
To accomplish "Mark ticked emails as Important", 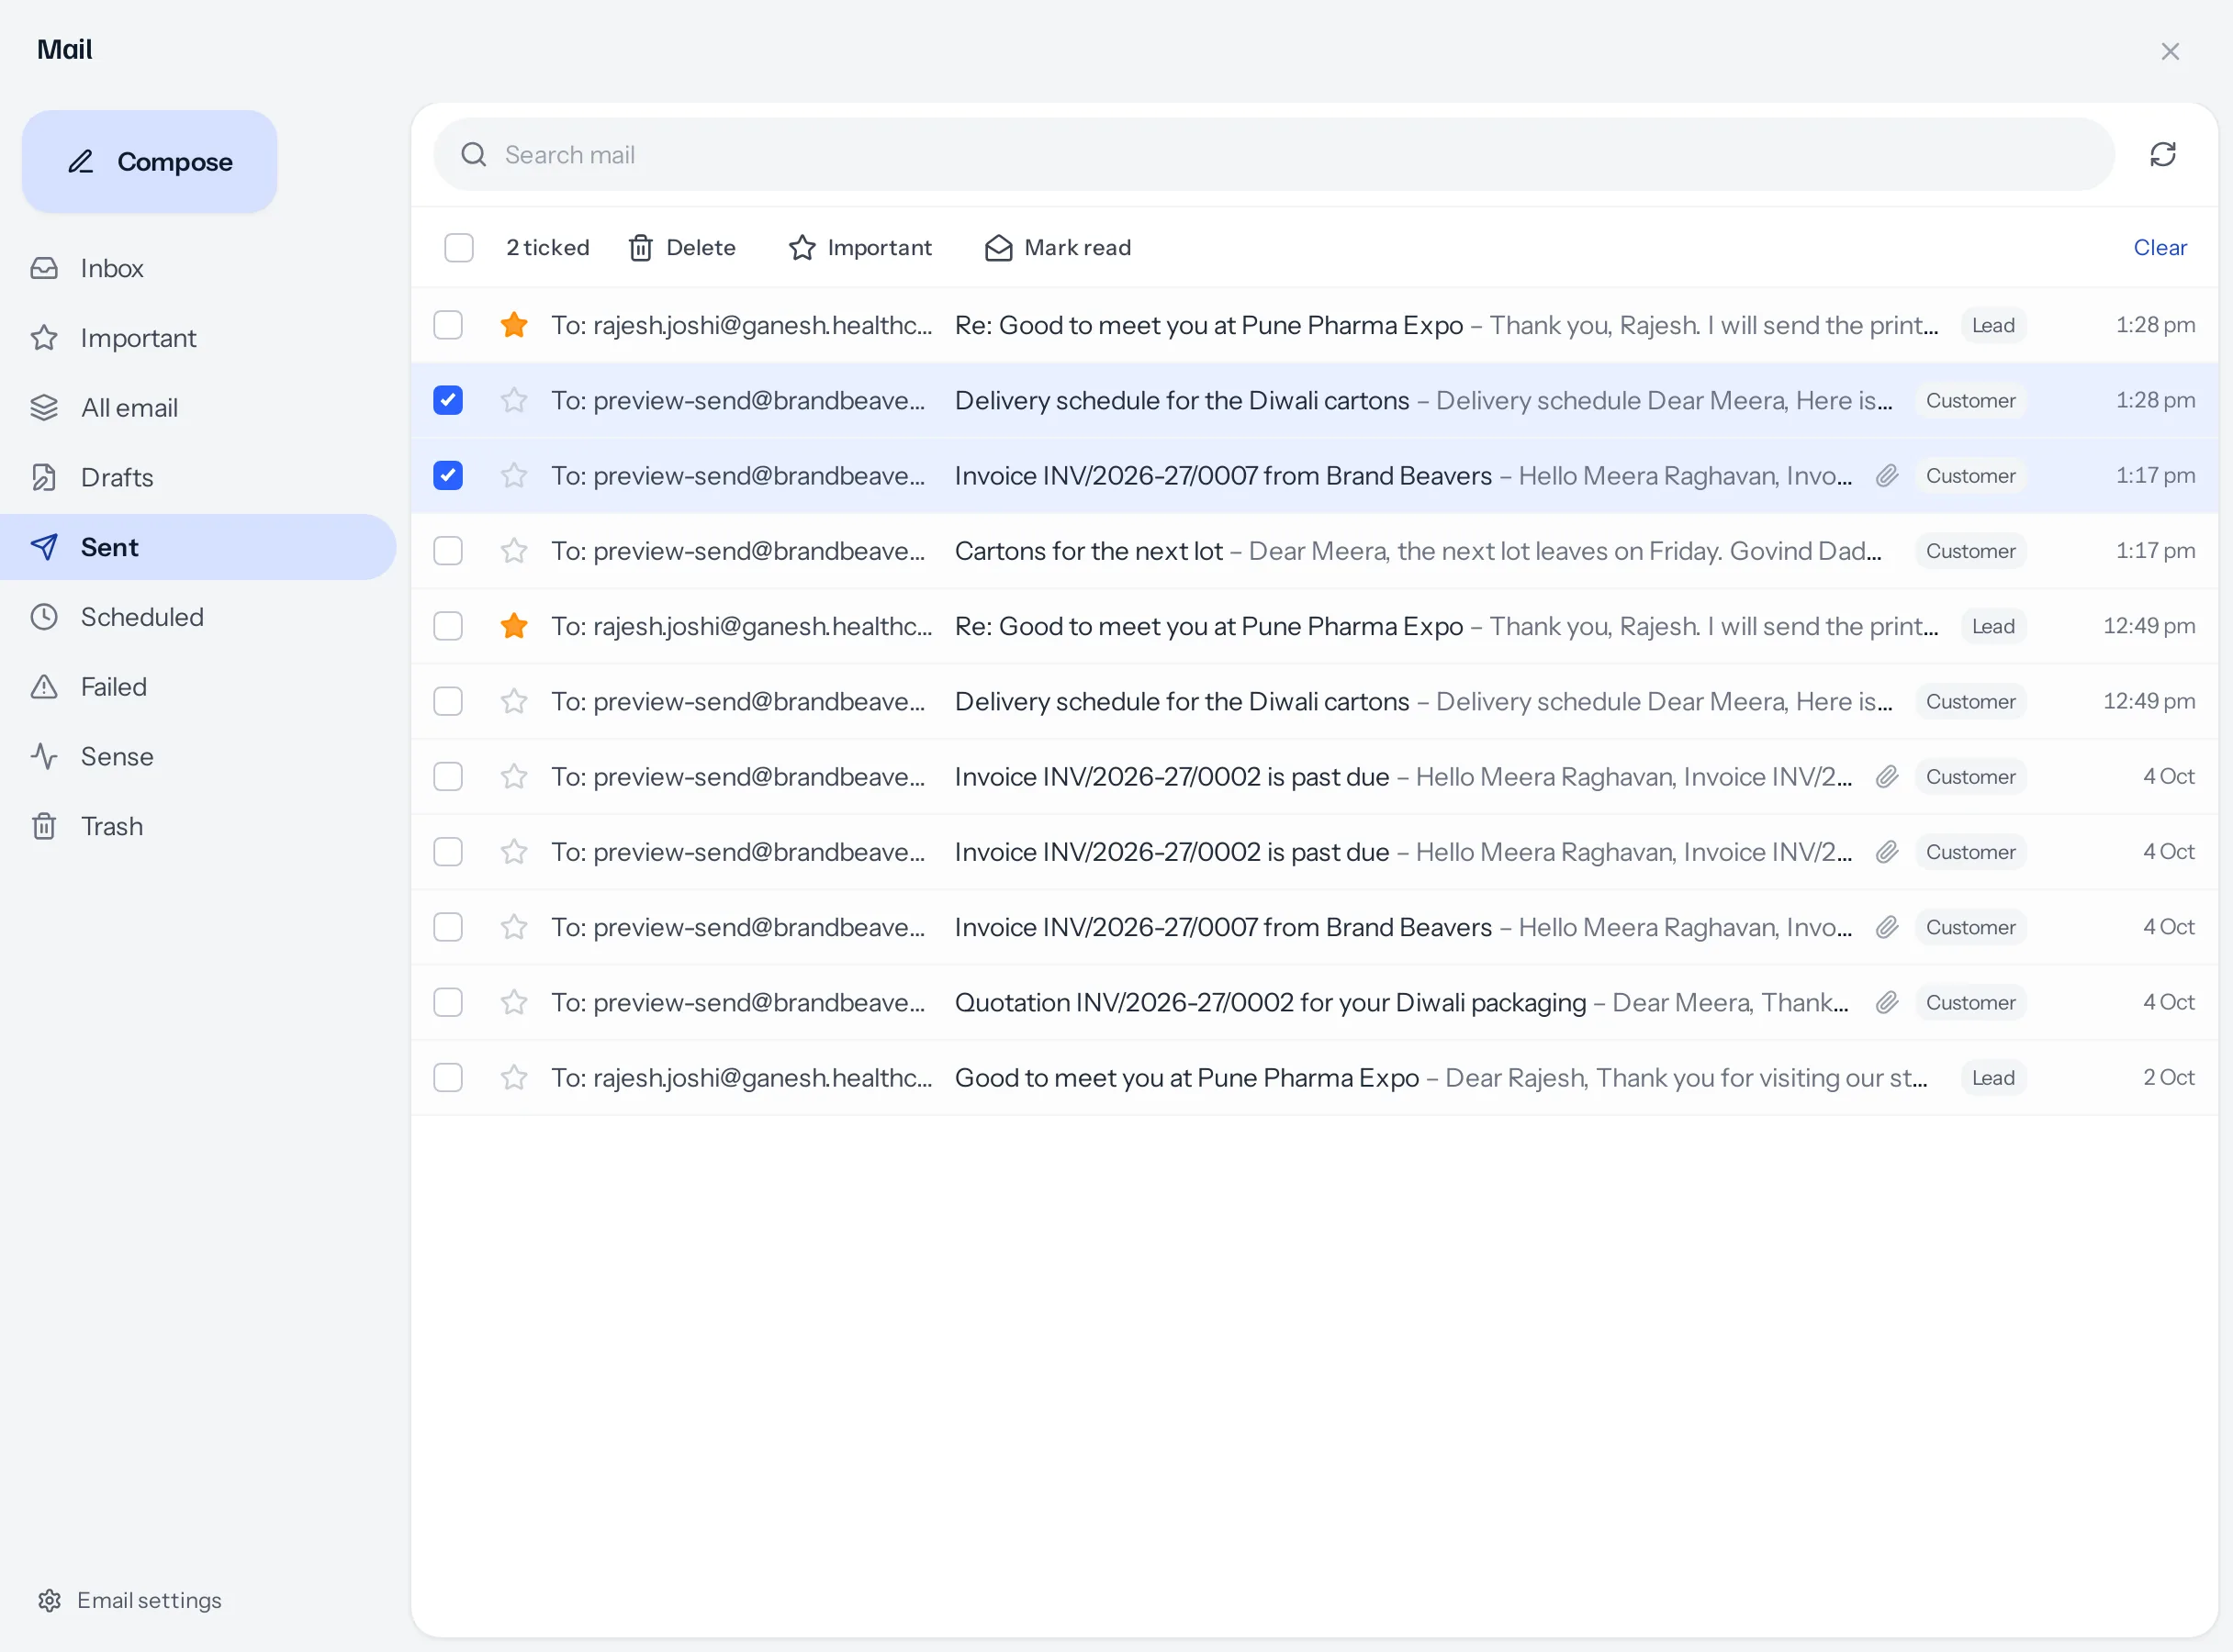I will tap(860, 248).
